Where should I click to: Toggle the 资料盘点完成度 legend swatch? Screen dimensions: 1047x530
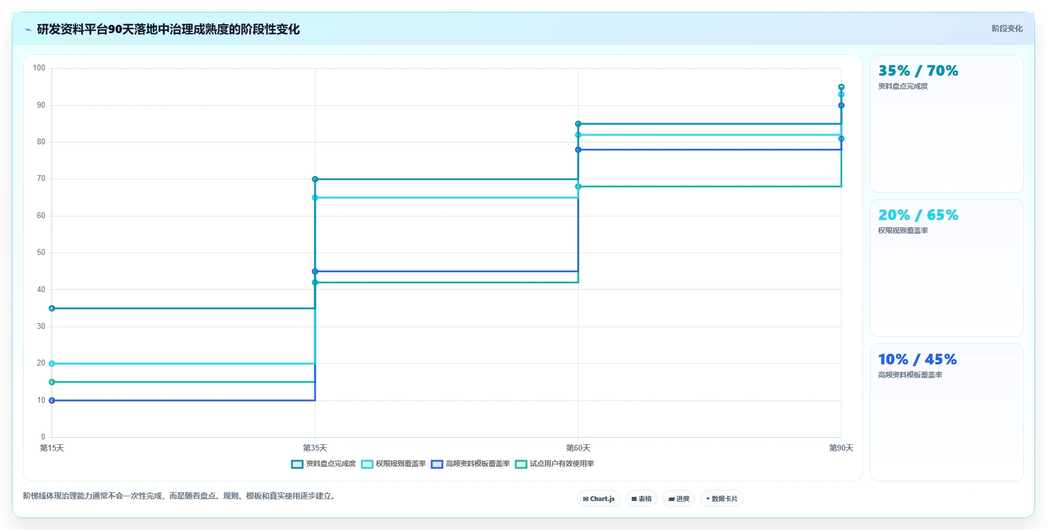point(297,464)
